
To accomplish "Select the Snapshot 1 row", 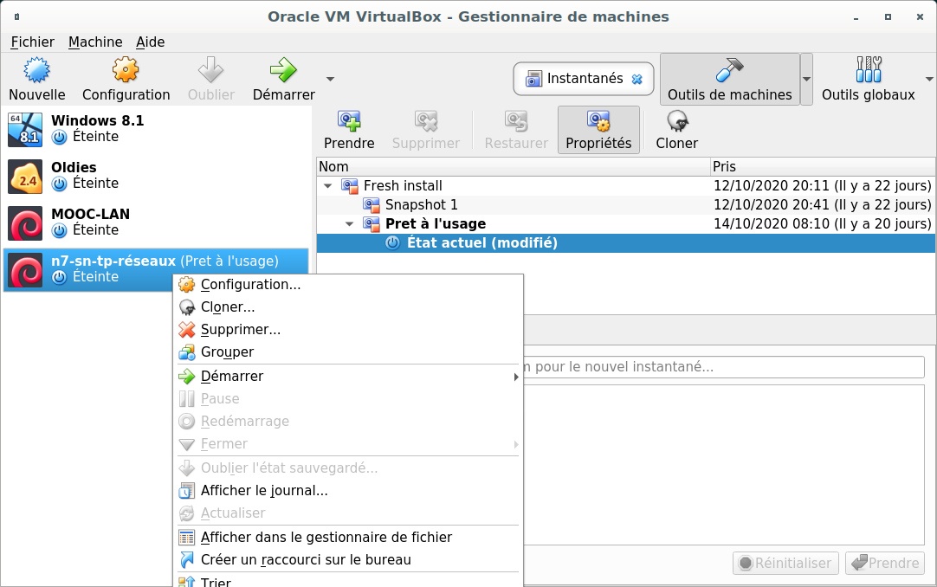I will [x=625, y=205].
